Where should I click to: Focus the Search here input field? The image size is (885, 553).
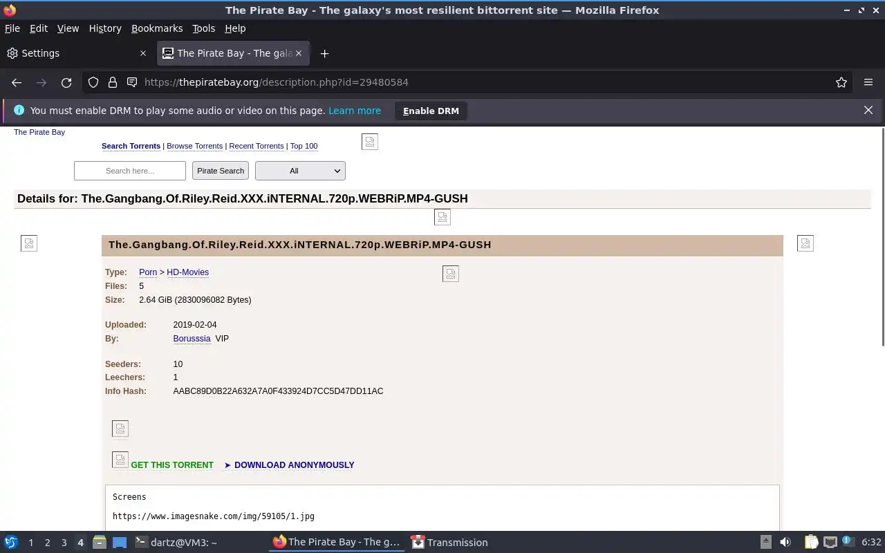(x=130, y=171)
